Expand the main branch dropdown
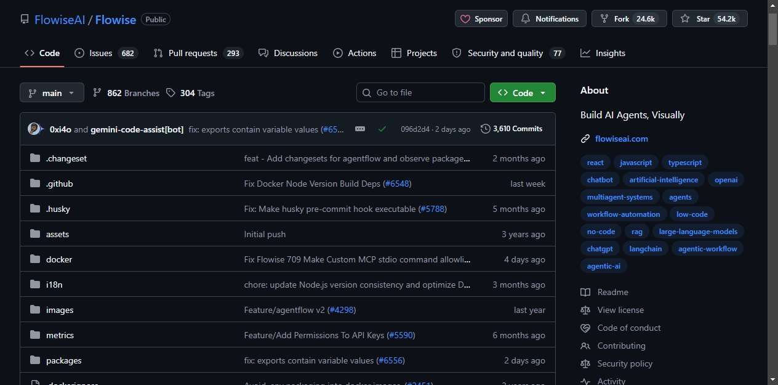This screenshot has height=385, width=778. coord(52,93)
